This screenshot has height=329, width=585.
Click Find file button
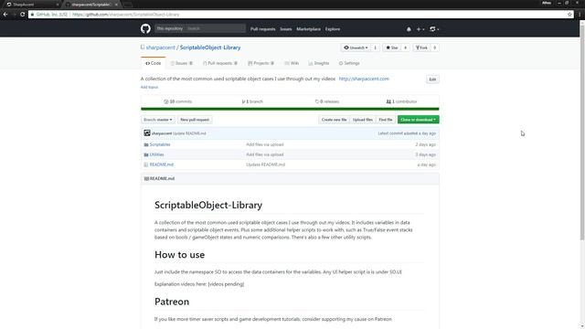point(386,120)
